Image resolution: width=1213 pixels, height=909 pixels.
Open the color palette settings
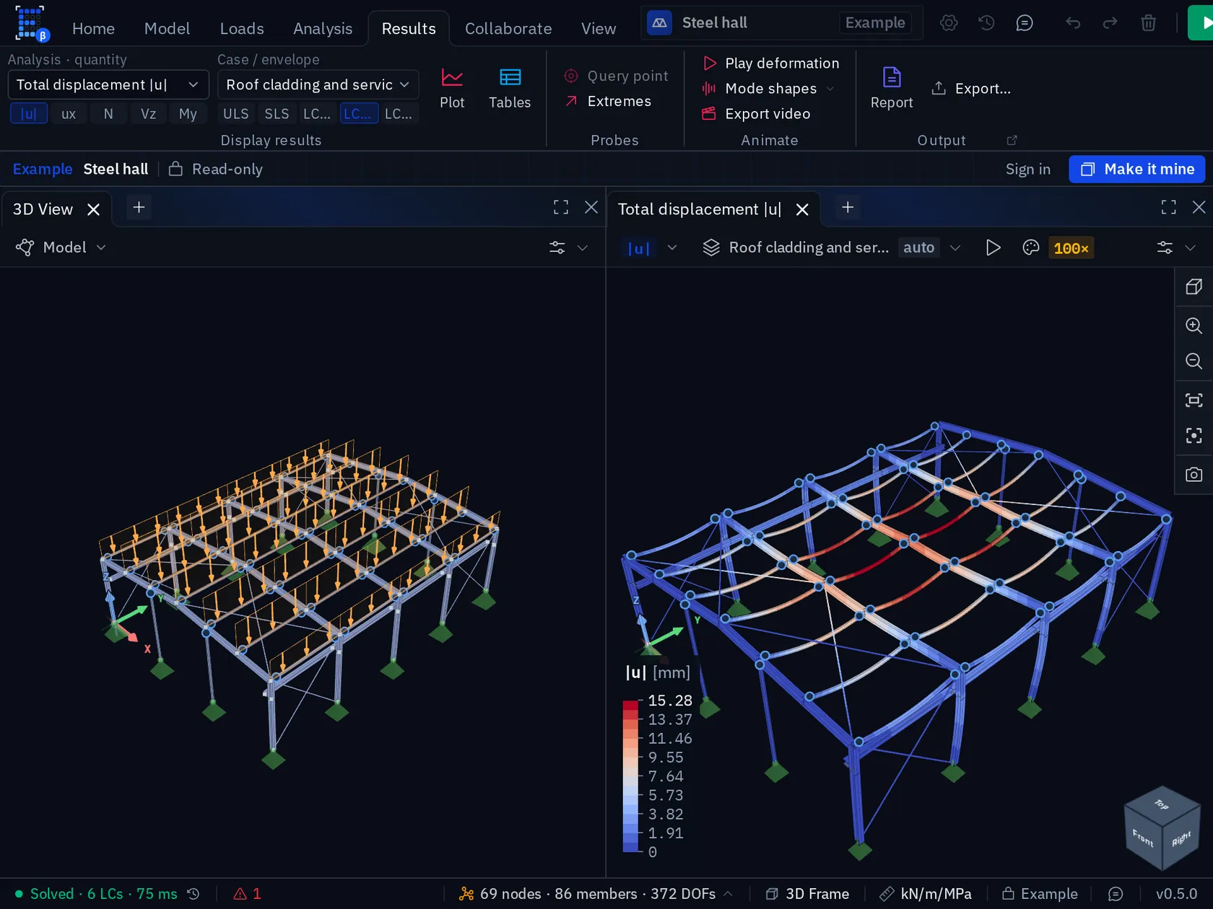point(1031,247)
